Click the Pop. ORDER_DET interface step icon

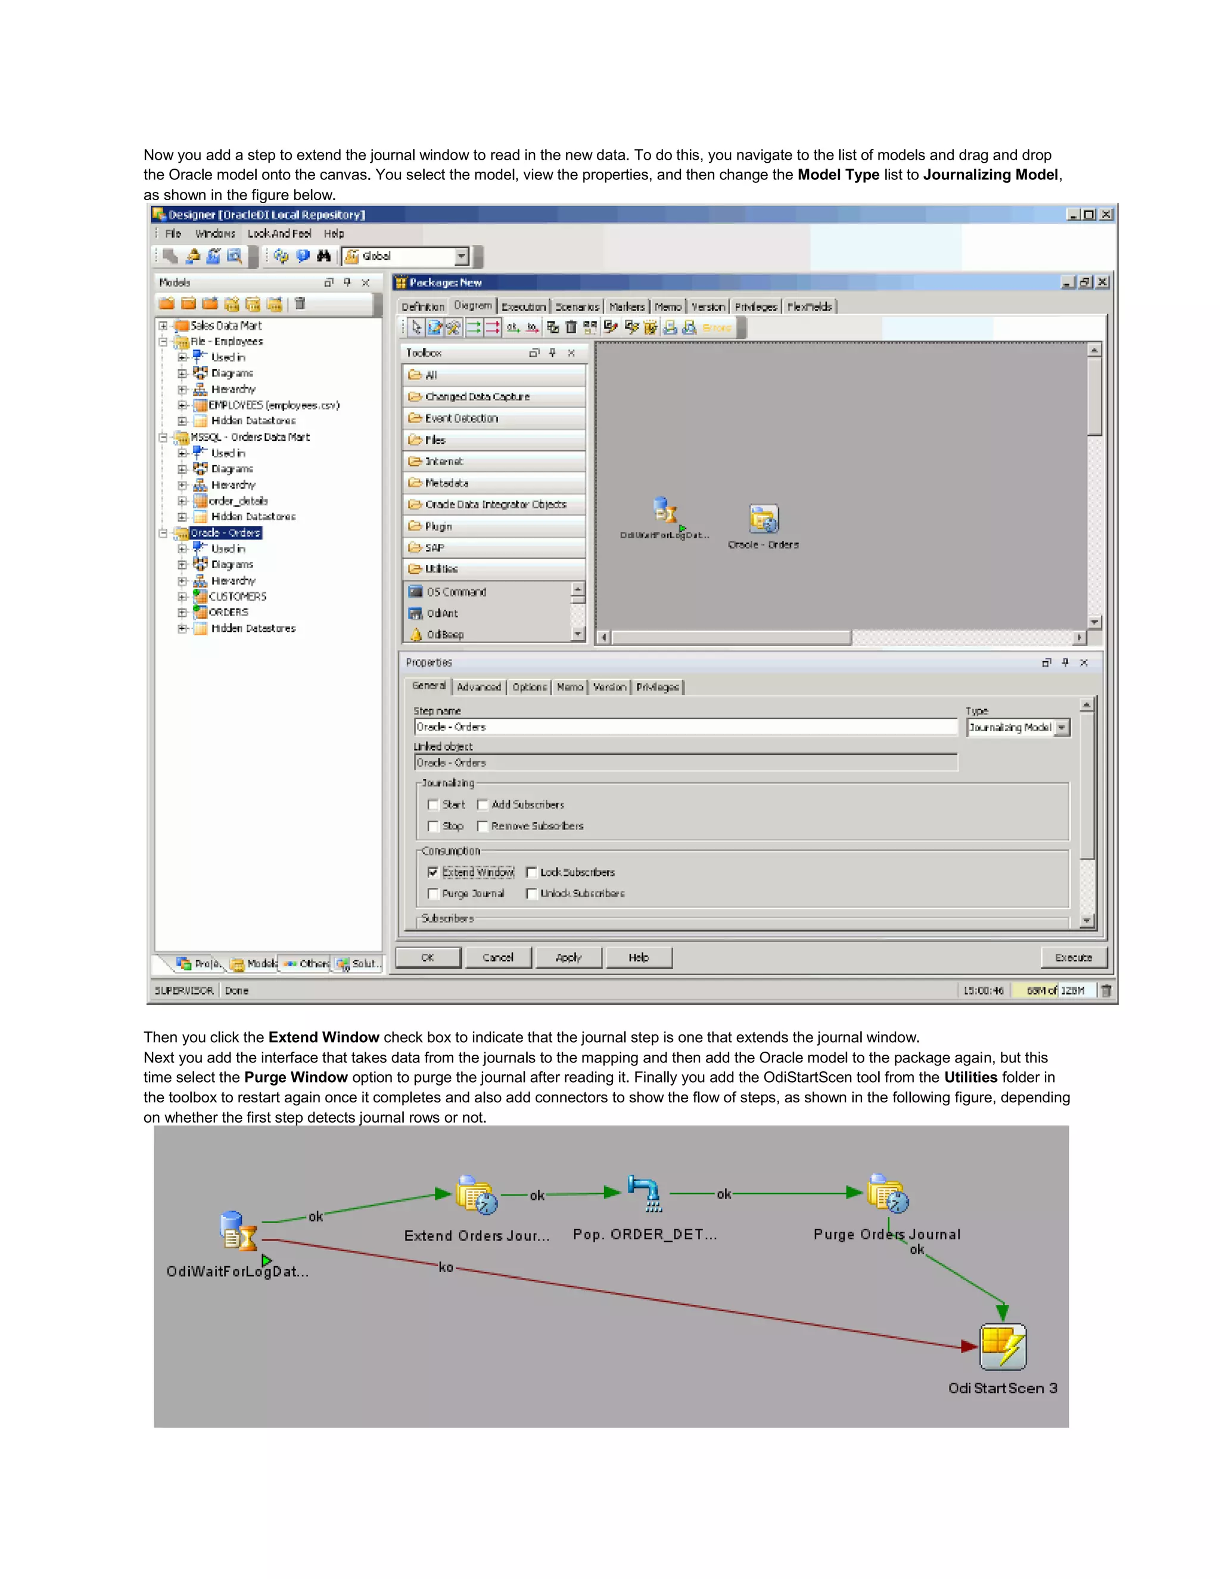pyautogui.click(x=645, y=1193)
